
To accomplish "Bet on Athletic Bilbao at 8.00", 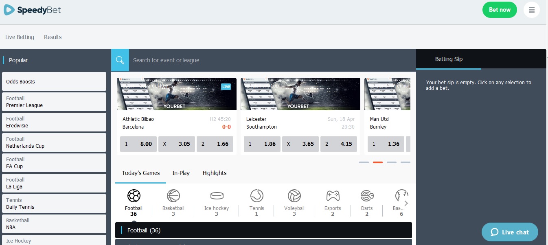I will point(138,144).
